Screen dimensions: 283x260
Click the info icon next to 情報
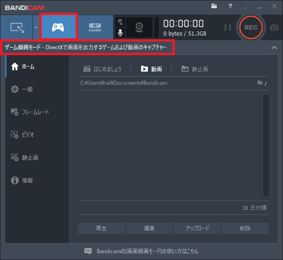point(15,180)
